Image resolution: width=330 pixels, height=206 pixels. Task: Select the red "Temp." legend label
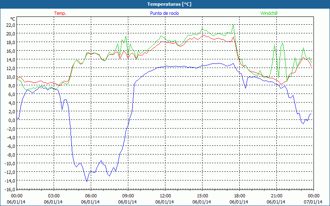[60, 13]
